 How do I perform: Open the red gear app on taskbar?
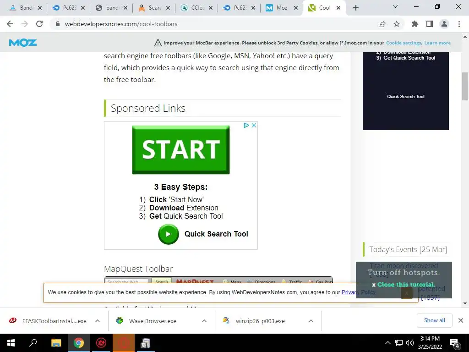point(101,343)
